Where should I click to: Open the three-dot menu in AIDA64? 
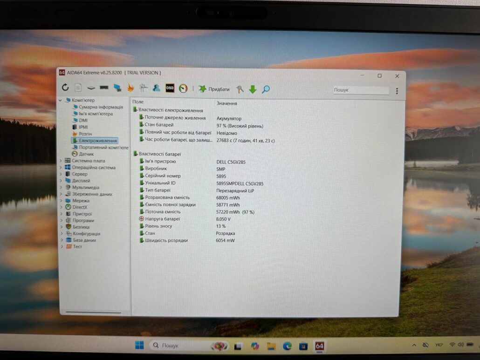coord(397,91)
